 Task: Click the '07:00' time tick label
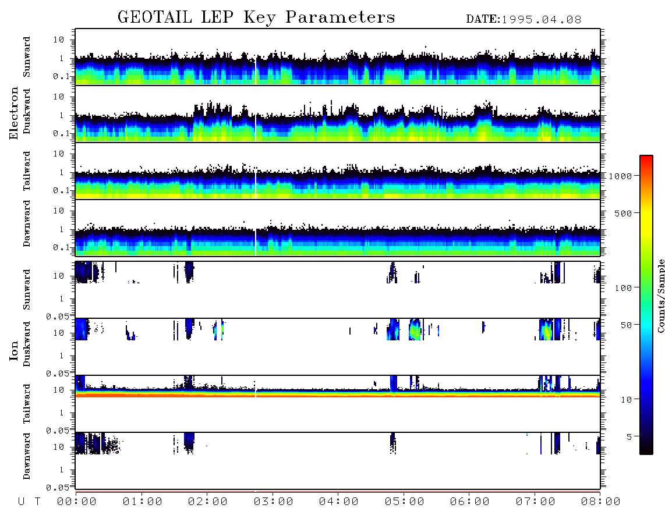point(536,502)
